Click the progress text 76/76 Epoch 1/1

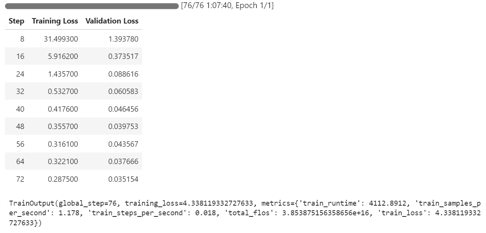pos(227,6)
